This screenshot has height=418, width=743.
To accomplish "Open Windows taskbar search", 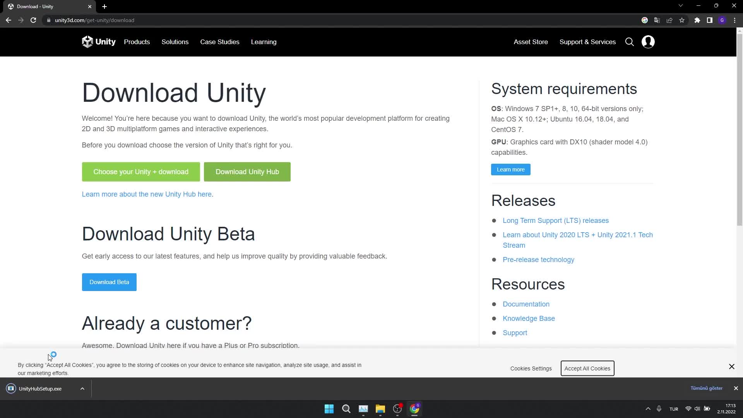I will click(x=346, y=409).
